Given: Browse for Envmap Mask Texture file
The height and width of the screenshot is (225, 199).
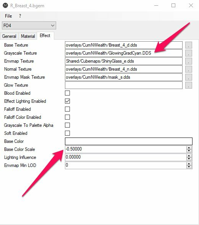Looking at the screenshot, I should click(x=189, y=77).
